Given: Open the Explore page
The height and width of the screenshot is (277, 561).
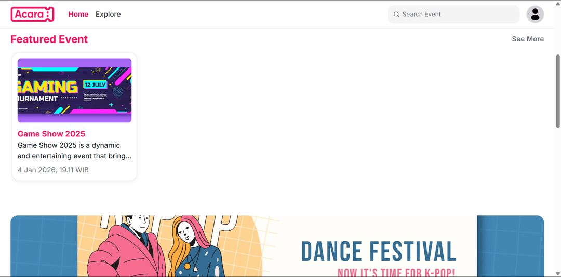Looking at the screenshot, I should pos(108,15).
